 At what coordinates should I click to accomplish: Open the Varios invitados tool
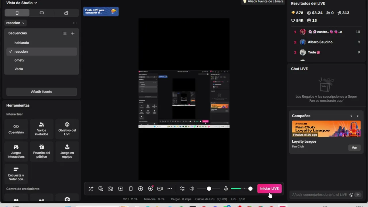[x=42, y=129]
